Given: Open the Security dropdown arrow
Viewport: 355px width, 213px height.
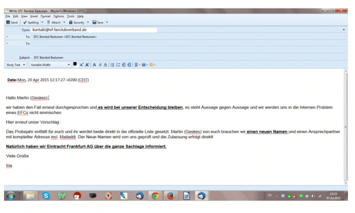Looking at the screenshot, I should click(87, 22).
